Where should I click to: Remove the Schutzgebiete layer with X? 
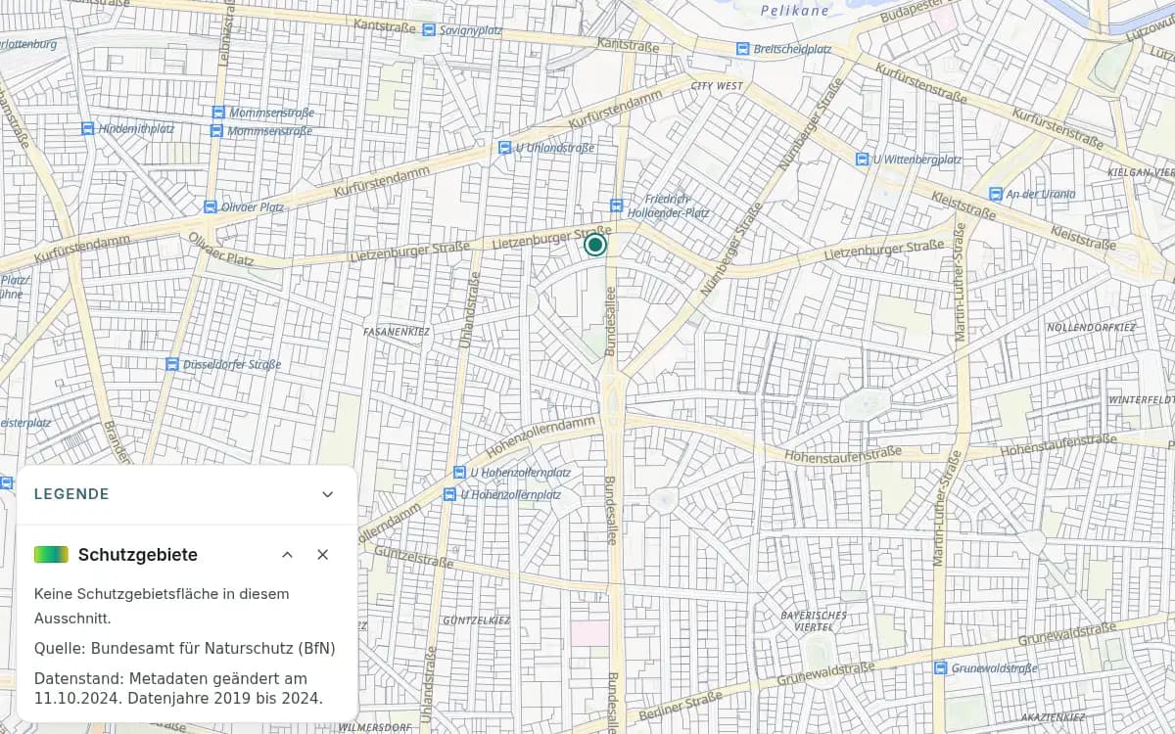point(323,555)
